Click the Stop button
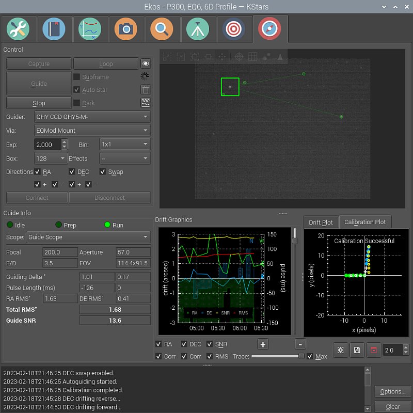413x413 pixels. coord(39,103)
